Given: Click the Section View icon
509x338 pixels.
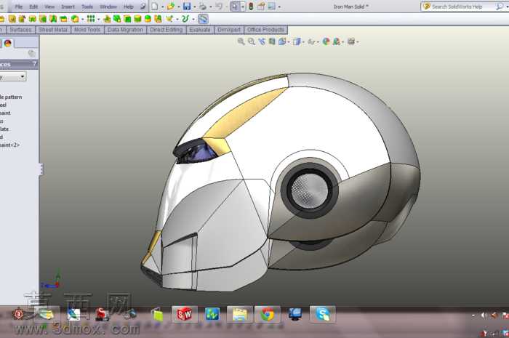Looking at the screenshot, I should [272, 41].
